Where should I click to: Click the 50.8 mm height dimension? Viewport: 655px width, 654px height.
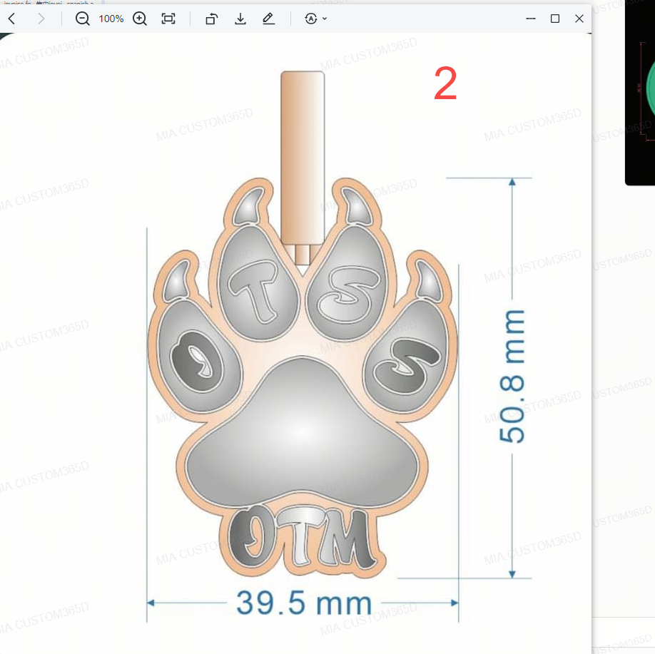[512, 377]
